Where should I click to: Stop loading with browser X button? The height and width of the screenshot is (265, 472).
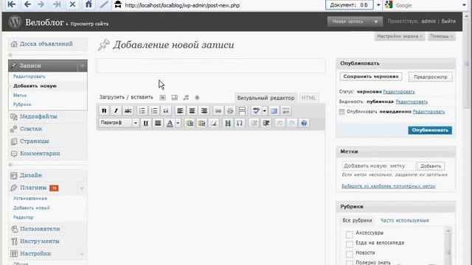pyautogui.click(x=72, y=4)
